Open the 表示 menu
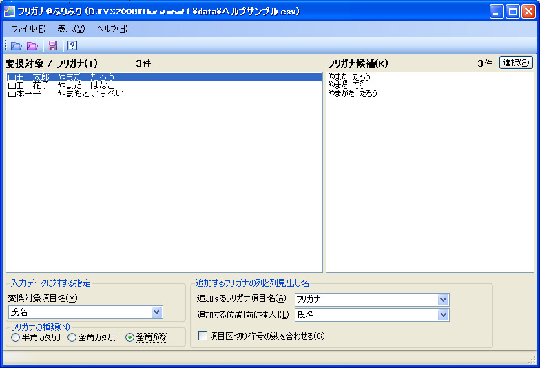This screenshot has width=540, height=368. click(70, 29)
